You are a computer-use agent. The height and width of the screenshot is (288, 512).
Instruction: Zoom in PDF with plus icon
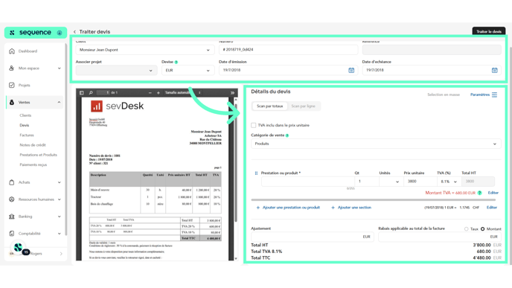click(x=158, y=93)
